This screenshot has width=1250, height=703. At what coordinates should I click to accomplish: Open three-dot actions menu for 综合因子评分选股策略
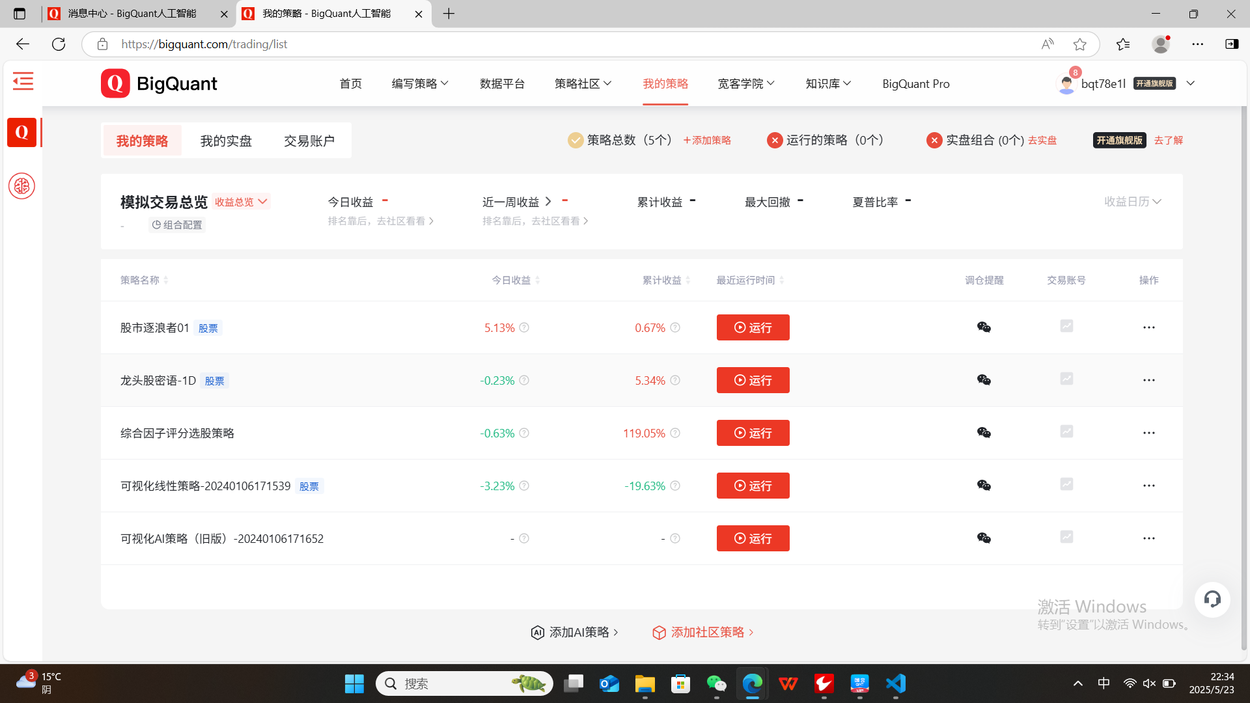coord(1148,433)
